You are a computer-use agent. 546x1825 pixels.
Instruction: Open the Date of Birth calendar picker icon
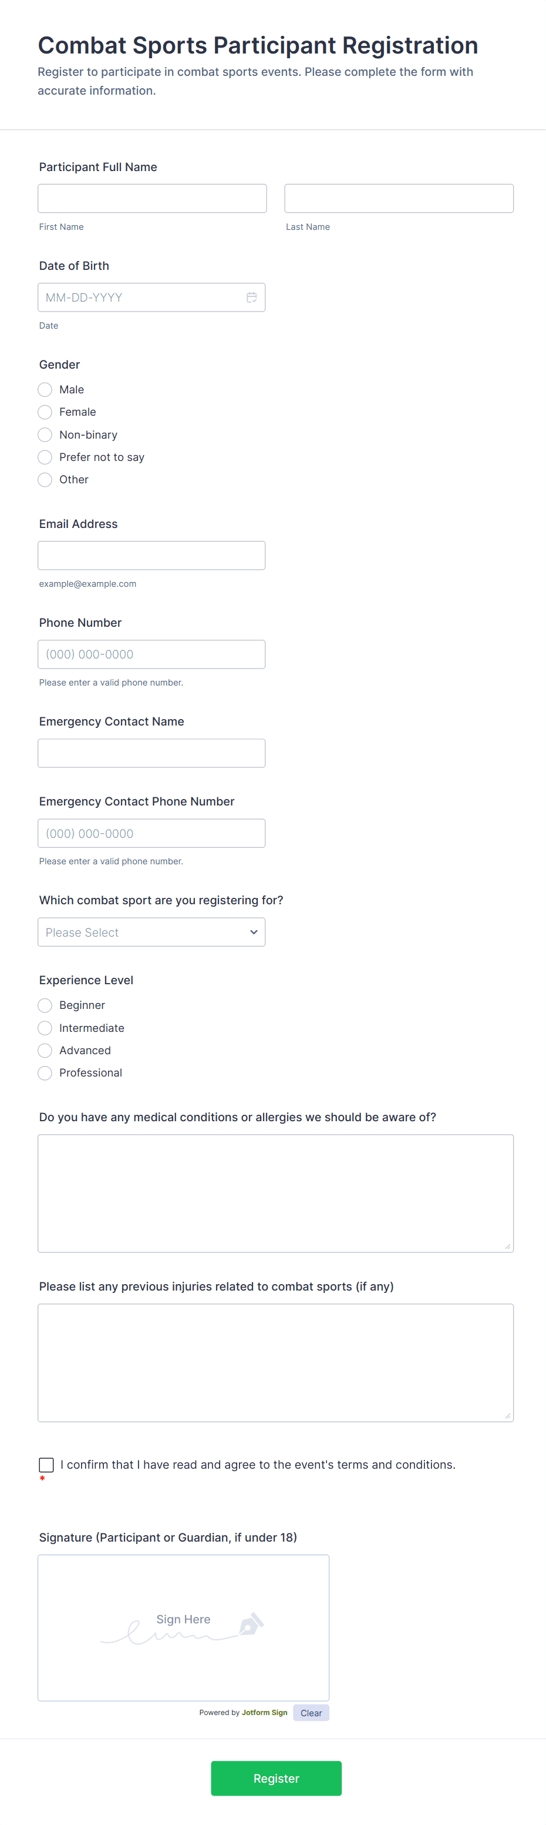251,298
